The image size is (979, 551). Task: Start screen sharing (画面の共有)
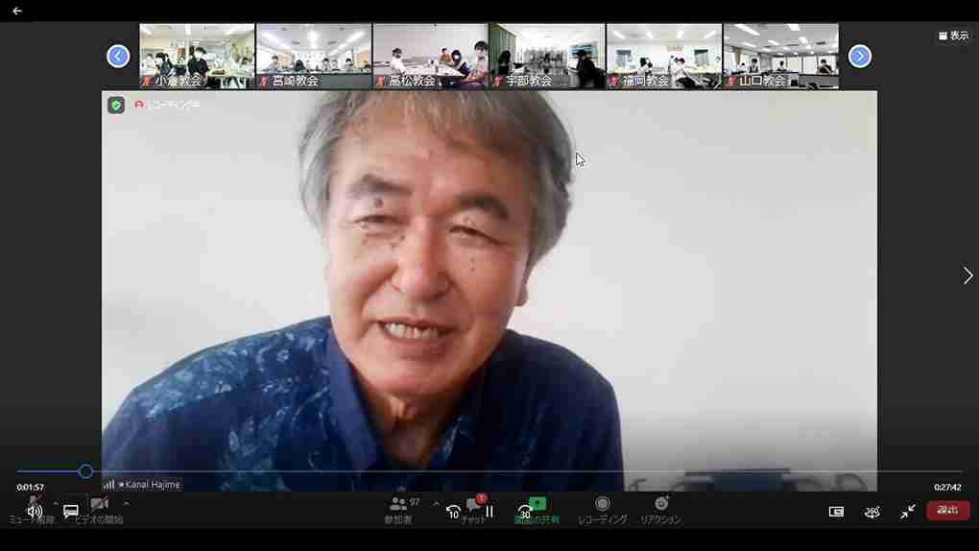pyautogui.click(x=537, y=509)
